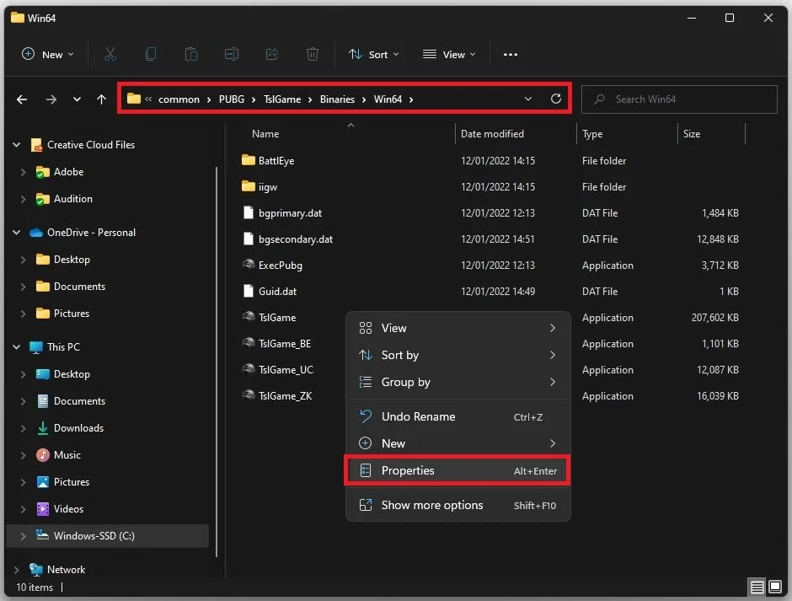Click the Paste clipboard icon

(191, 54)
